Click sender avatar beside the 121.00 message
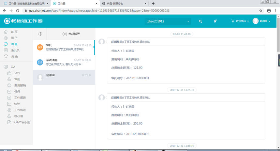Image resolution: width=280 pixels, height=151 pixels. click(102, 42)
